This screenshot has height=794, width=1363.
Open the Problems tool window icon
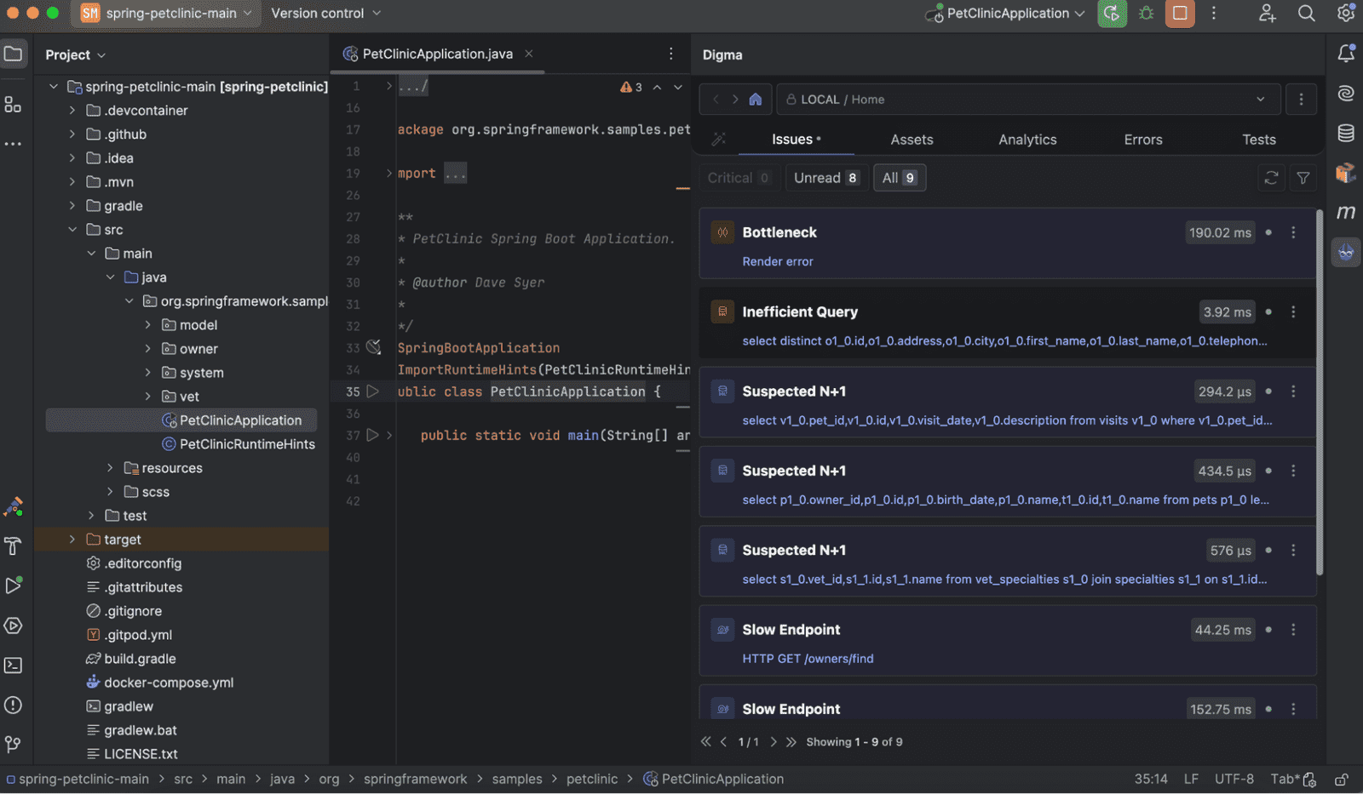tap(14, 705)
